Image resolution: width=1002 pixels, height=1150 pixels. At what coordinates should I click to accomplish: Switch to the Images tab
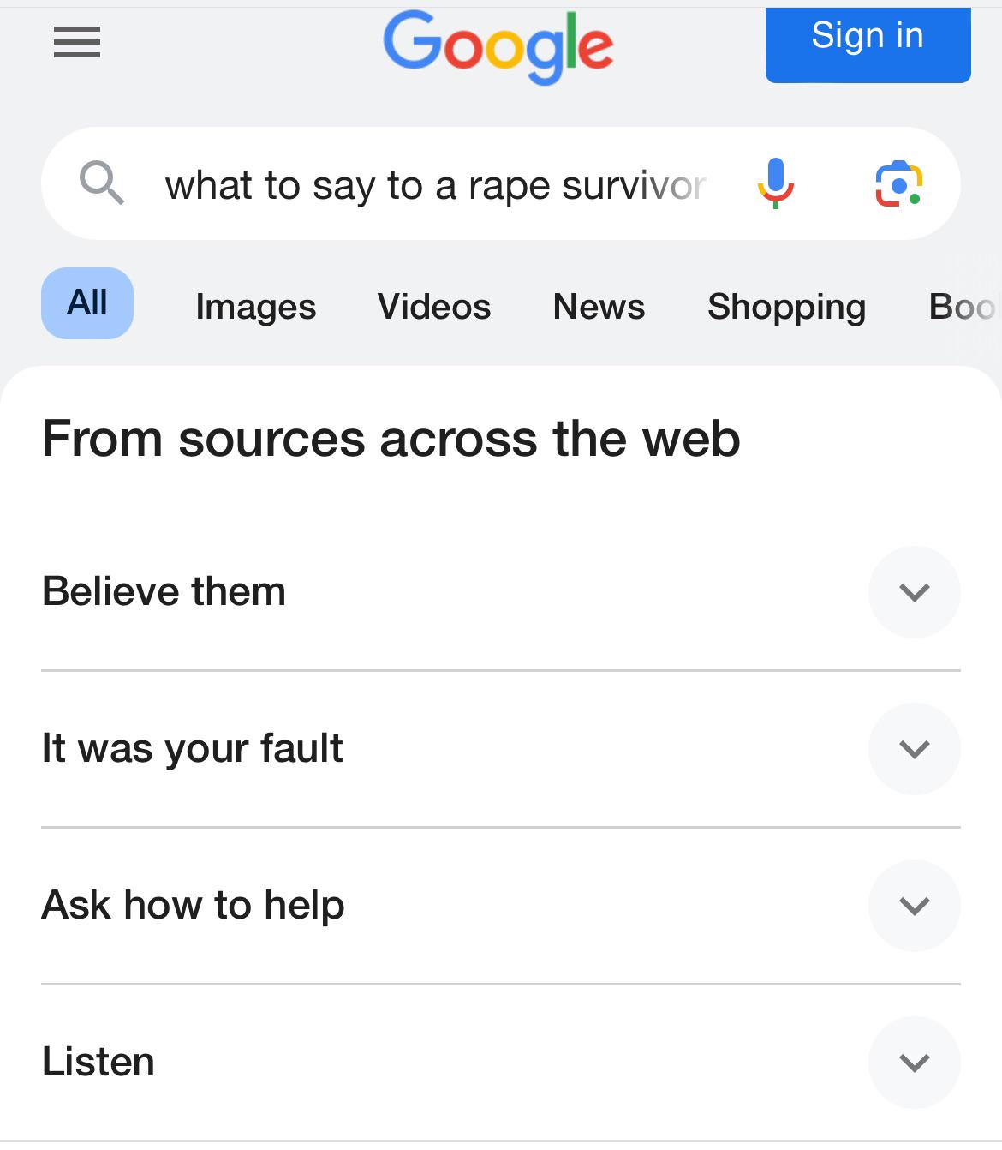coord(256,307)
